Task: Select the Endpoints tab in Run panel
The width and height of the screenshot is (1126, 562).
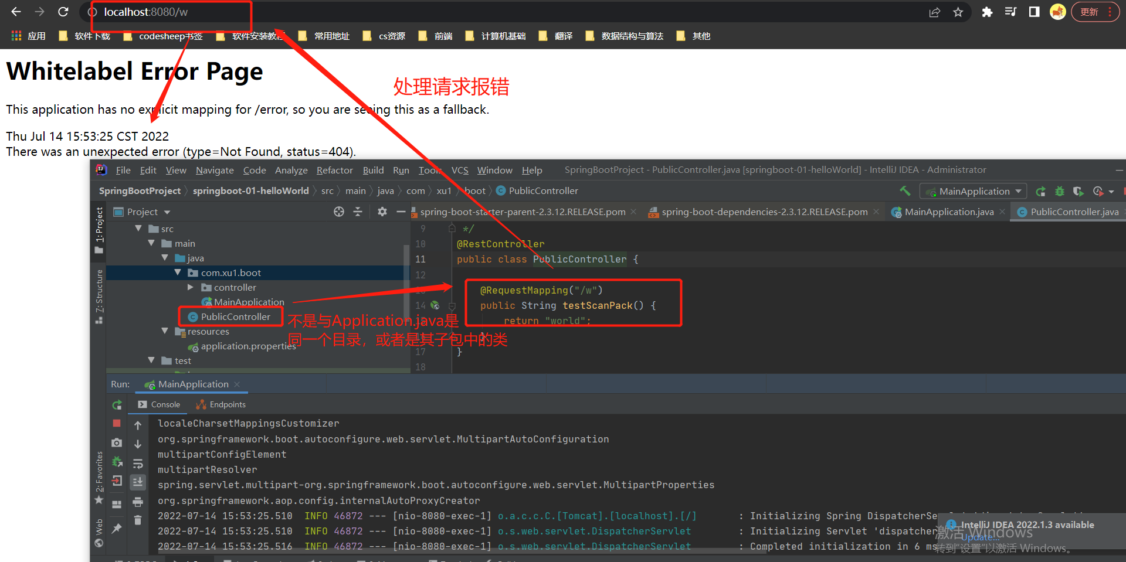Action: 221,404
